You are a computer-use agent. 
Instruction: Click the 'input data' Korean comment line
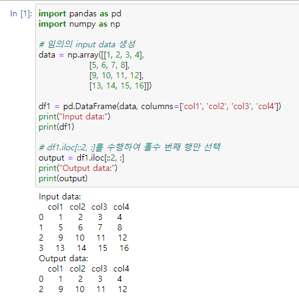(x=87, y=44)
